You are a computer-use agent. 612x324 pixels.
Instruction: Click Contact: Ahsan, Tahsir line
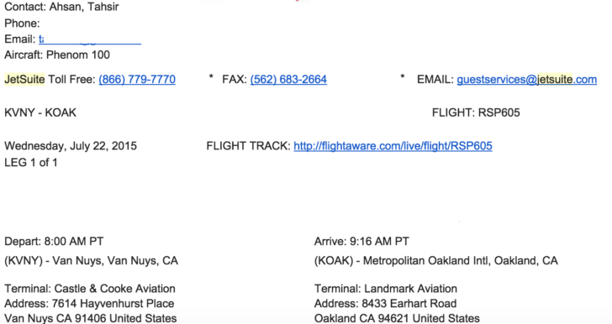pyautogui.click(x=61, y=7)
